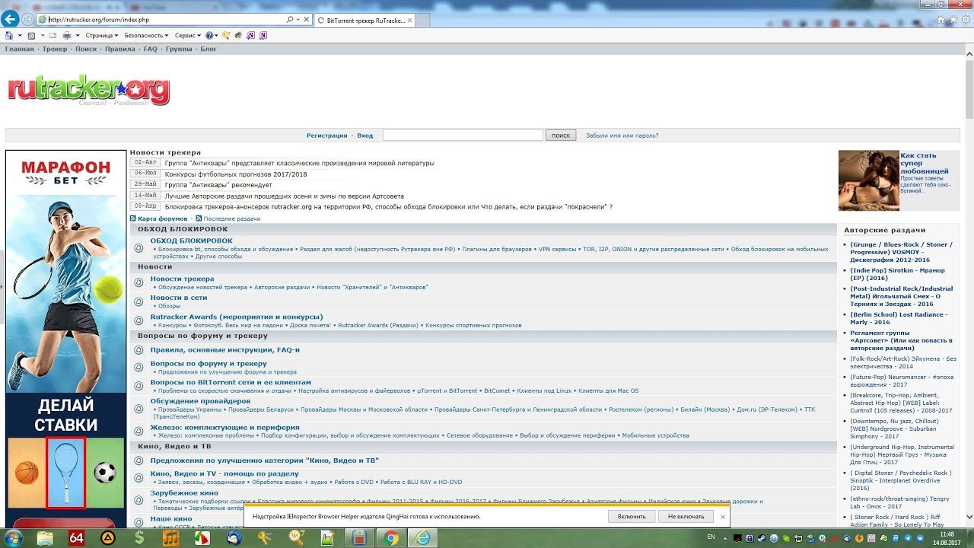The height and width of the screenshot is (548, 974).
Task: Open Трекер in the site menu
Action: 55,49
